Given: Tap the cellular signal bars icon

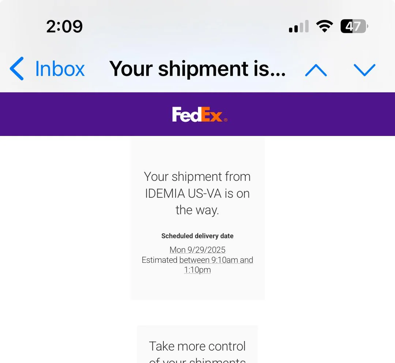Looking at the screenshot, I should coord(298,27).
